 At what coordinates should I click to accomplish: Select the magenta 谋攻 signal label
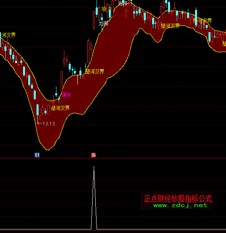pyautogui.click(x=66, y=95)
